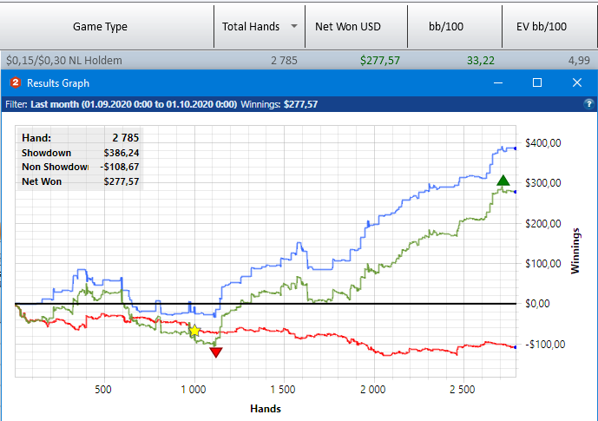The width and height of the screenshot is (598, 421).
Task: Click the Showdown $386,24 legend row
Action: coord(80,153)
